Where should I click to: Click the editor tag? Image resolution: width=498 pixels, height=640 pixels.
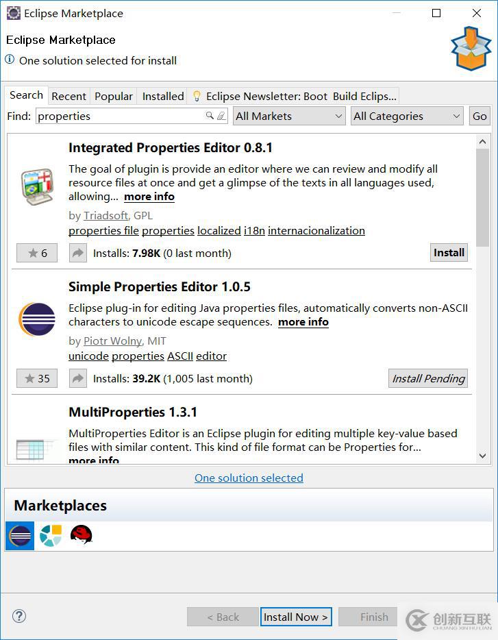coord(211,356)
